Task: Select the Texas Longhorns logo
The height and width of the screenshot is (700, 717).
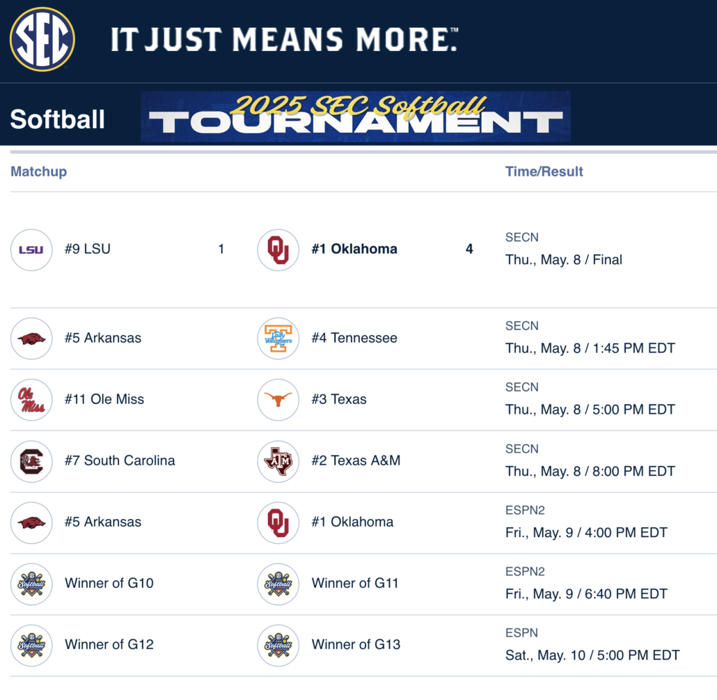Action: (x=278, y=400)
